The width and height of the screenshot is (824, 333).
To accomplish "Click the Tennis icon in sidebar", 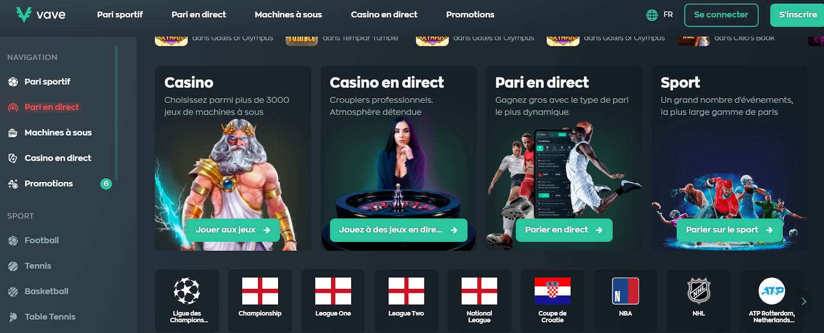I will pyautogui.click(x=13, y=266).
